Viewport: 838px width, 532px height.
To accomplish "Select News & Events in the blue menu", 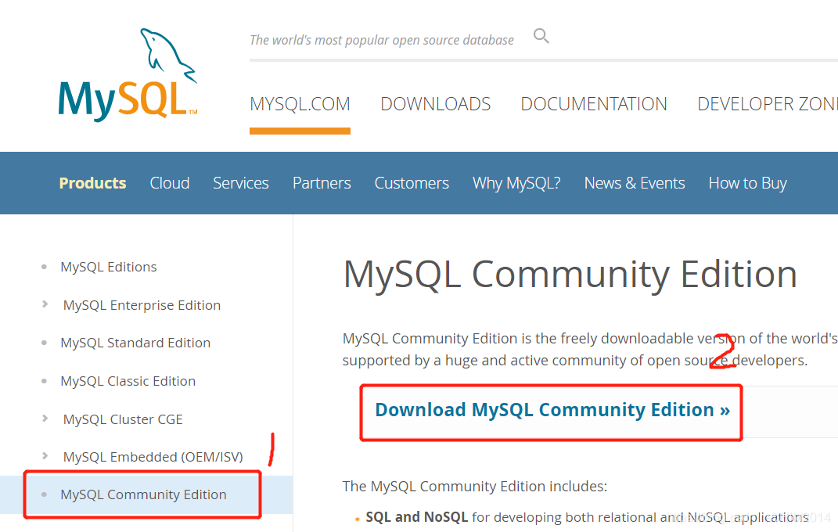I will click(x=635, y=183).
